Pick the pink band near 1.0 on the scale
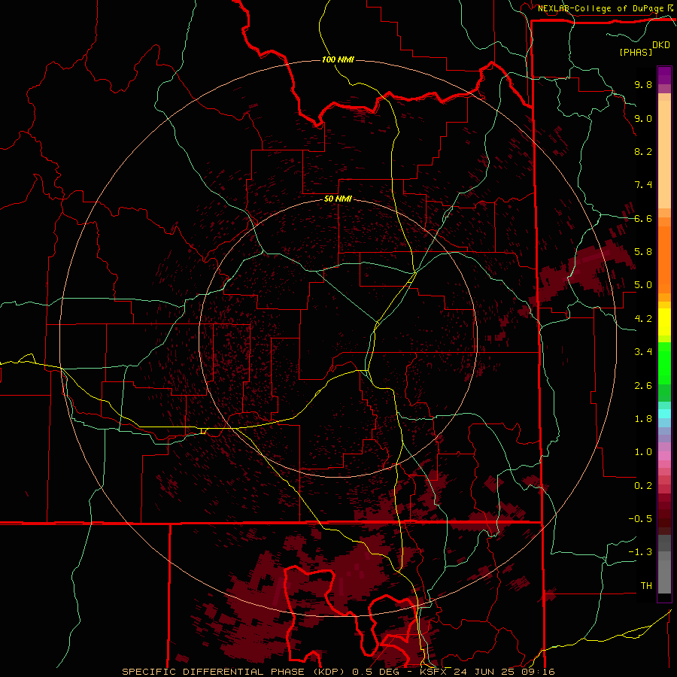 (664, 456)
